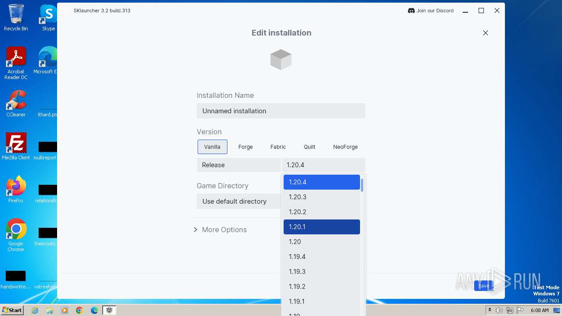Click the version list scrollbar thumb

(362, 185)
